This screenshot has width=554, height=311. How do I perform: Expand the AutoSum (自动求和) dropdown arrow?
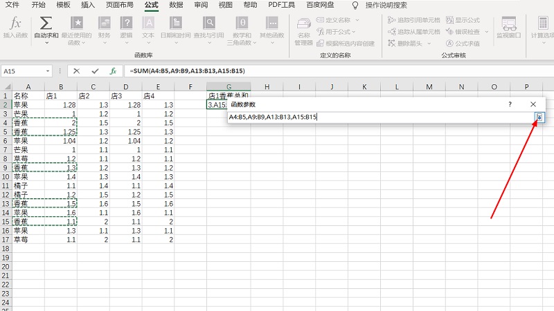pos(46,41)
